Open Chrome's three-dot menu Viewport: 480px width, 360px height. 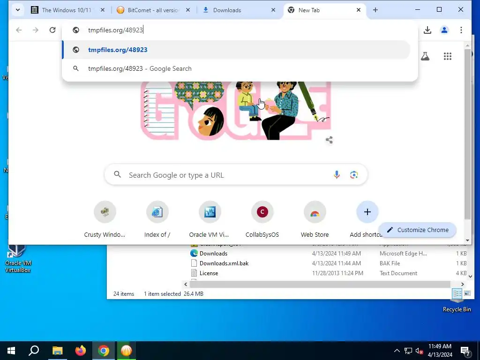click(x=461, y=30)
